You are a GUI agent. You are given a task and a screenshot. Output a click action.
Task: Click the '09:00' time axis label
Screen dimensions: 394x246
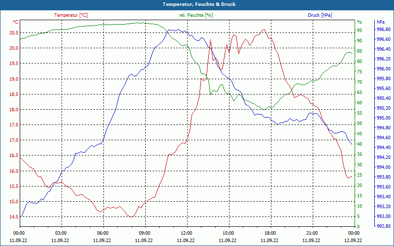(144, 233)
